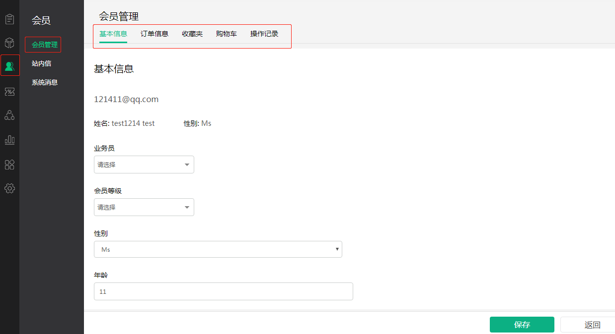Image resolution: width=615 pixels, height=334 pixels.
Task: Click the name text test1214 test
Action: tap(133, 123)
